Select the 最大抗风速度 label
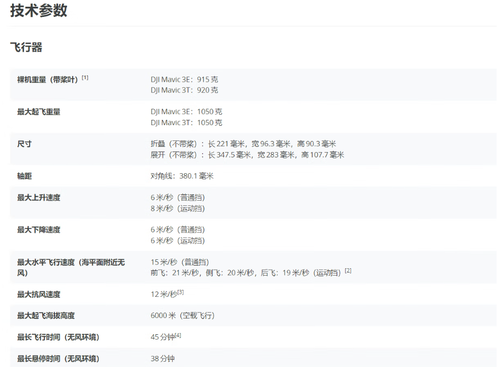 point(39,295)
